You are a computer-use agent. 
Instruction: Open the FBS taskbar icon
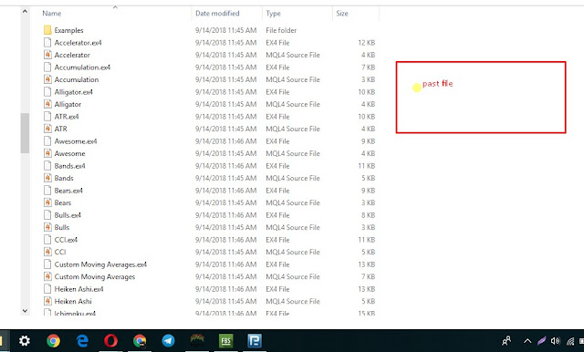coord(225,340)
